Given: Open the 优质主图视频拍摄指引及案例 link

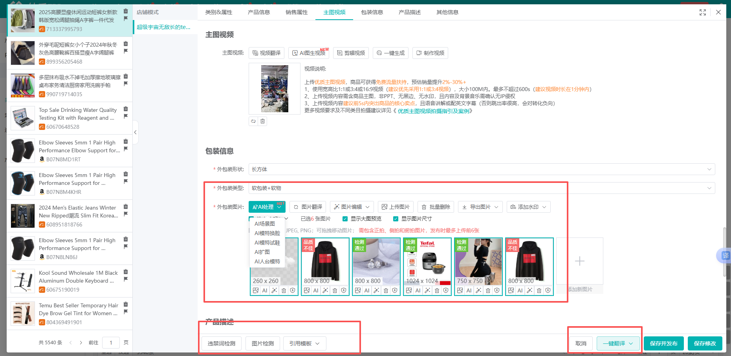Looking at the screenshot, I should pos(434,111).
